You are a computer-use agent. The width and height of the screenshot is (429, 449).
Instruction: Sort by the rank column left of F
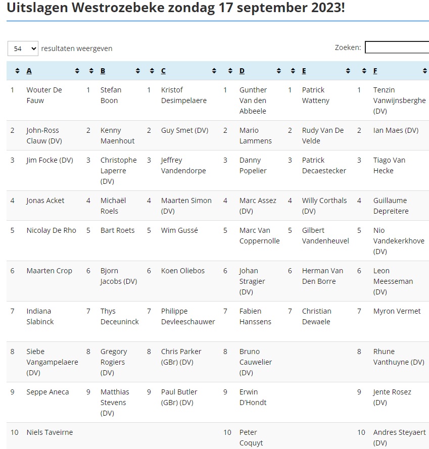click(x=364, y=71)
